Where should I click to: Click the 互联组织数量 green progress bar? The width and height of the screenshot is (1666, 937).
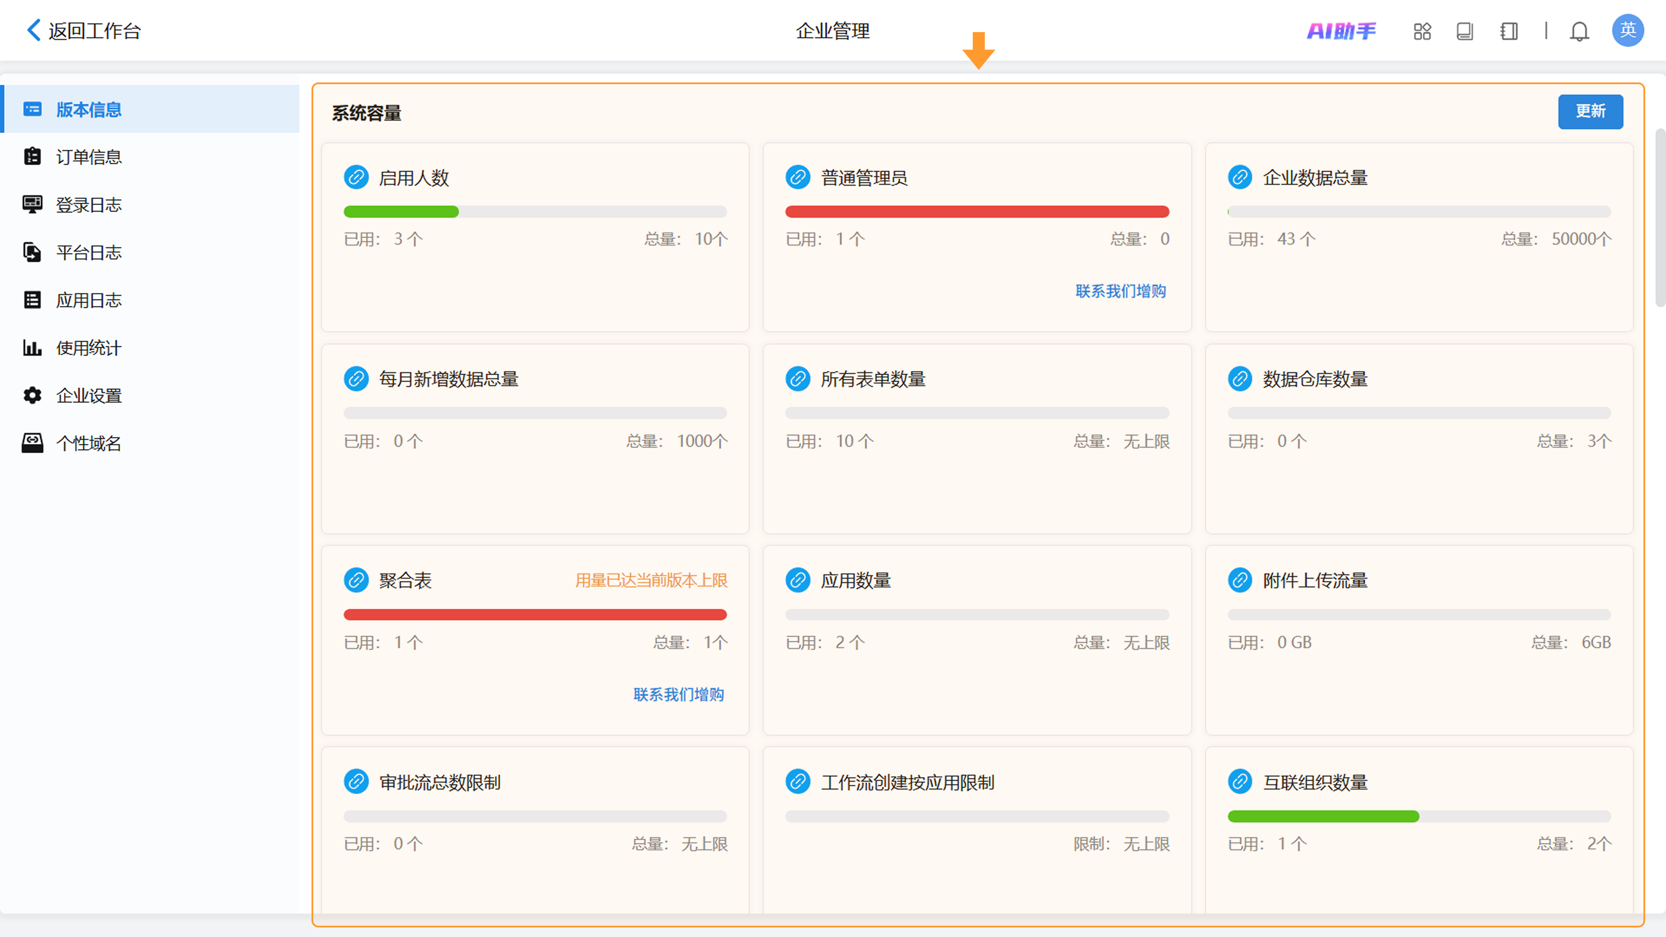point(1323,816)
